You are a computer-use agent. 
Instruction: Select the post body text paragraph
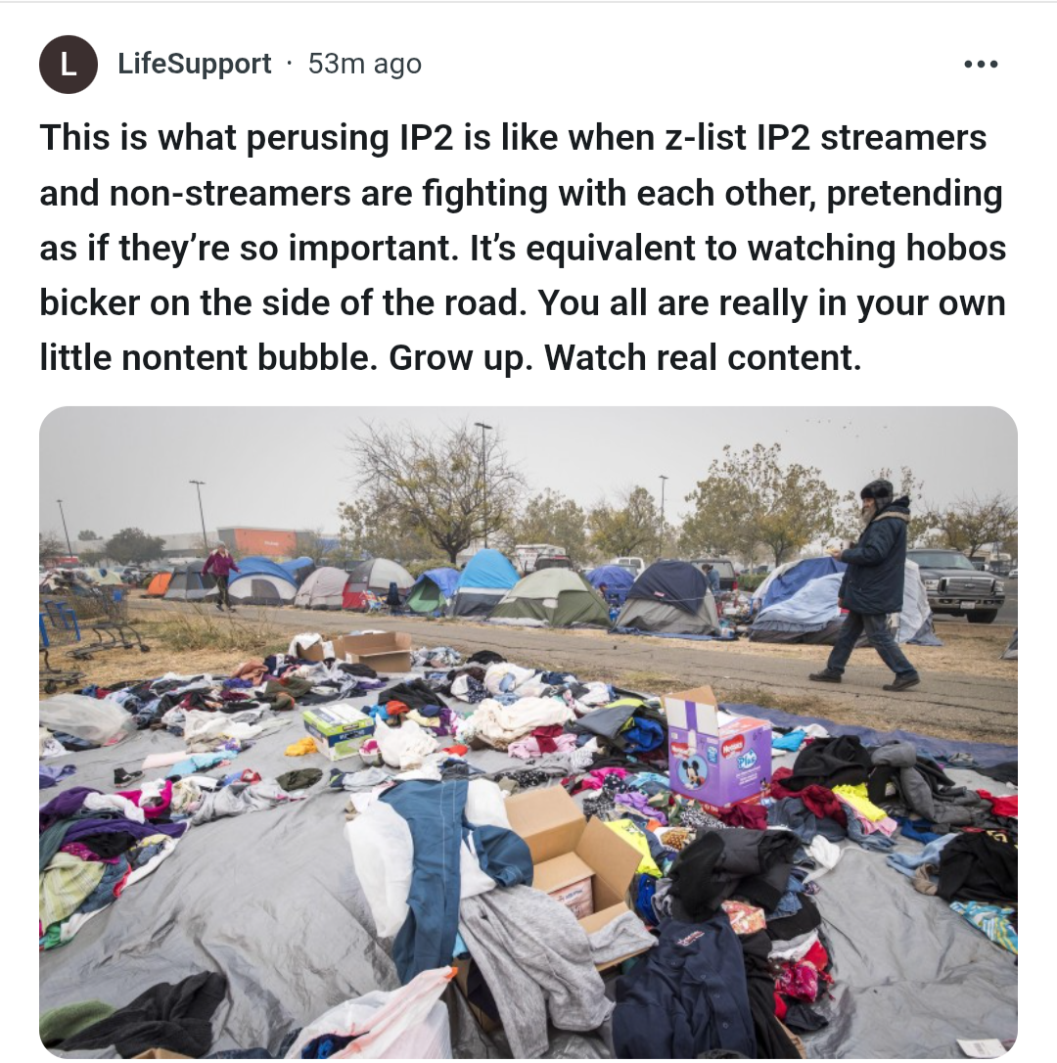click(523, 248)
